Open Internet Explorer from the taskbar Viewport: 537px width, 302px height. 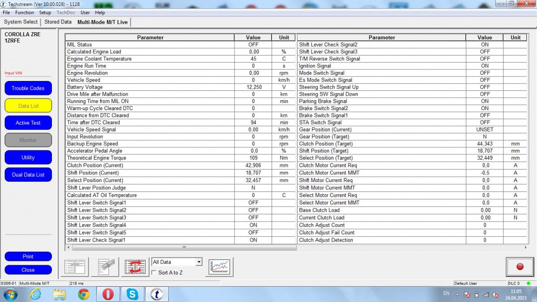(x=35, y=294)
